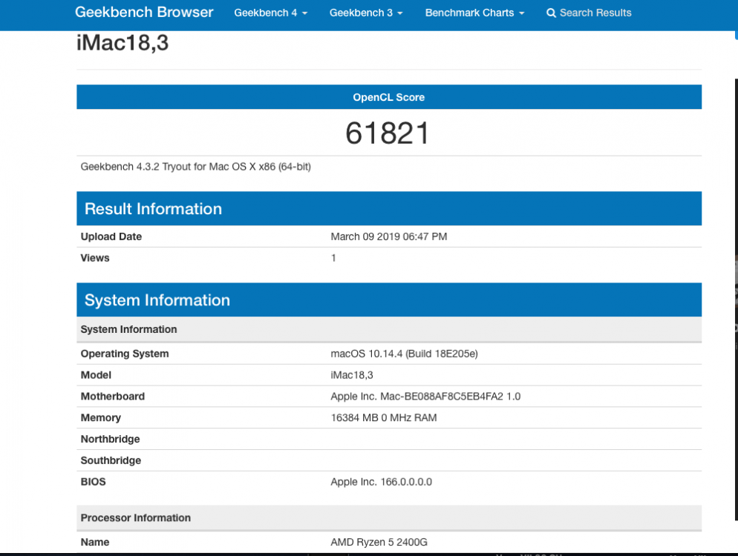Select the iMac18,3 page heading
Image resolution: width=738 pixels, height=556 pixels.
(123, 43)
